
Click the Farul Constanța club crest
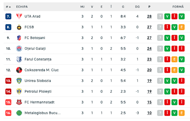pos(19,59)
